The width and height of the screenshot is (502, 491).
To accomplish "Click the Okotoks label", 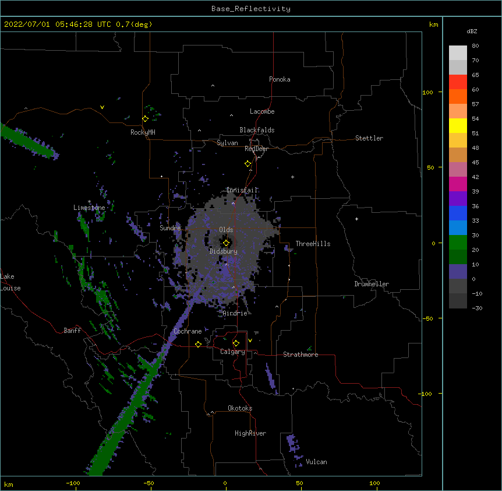I will tap(240, 408).
